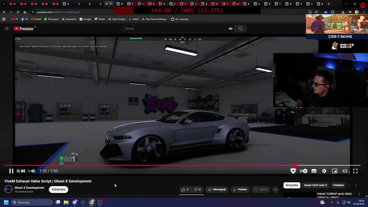Bookmark this page with star icon
Screen dimensions: 368x207
point(316,12)
